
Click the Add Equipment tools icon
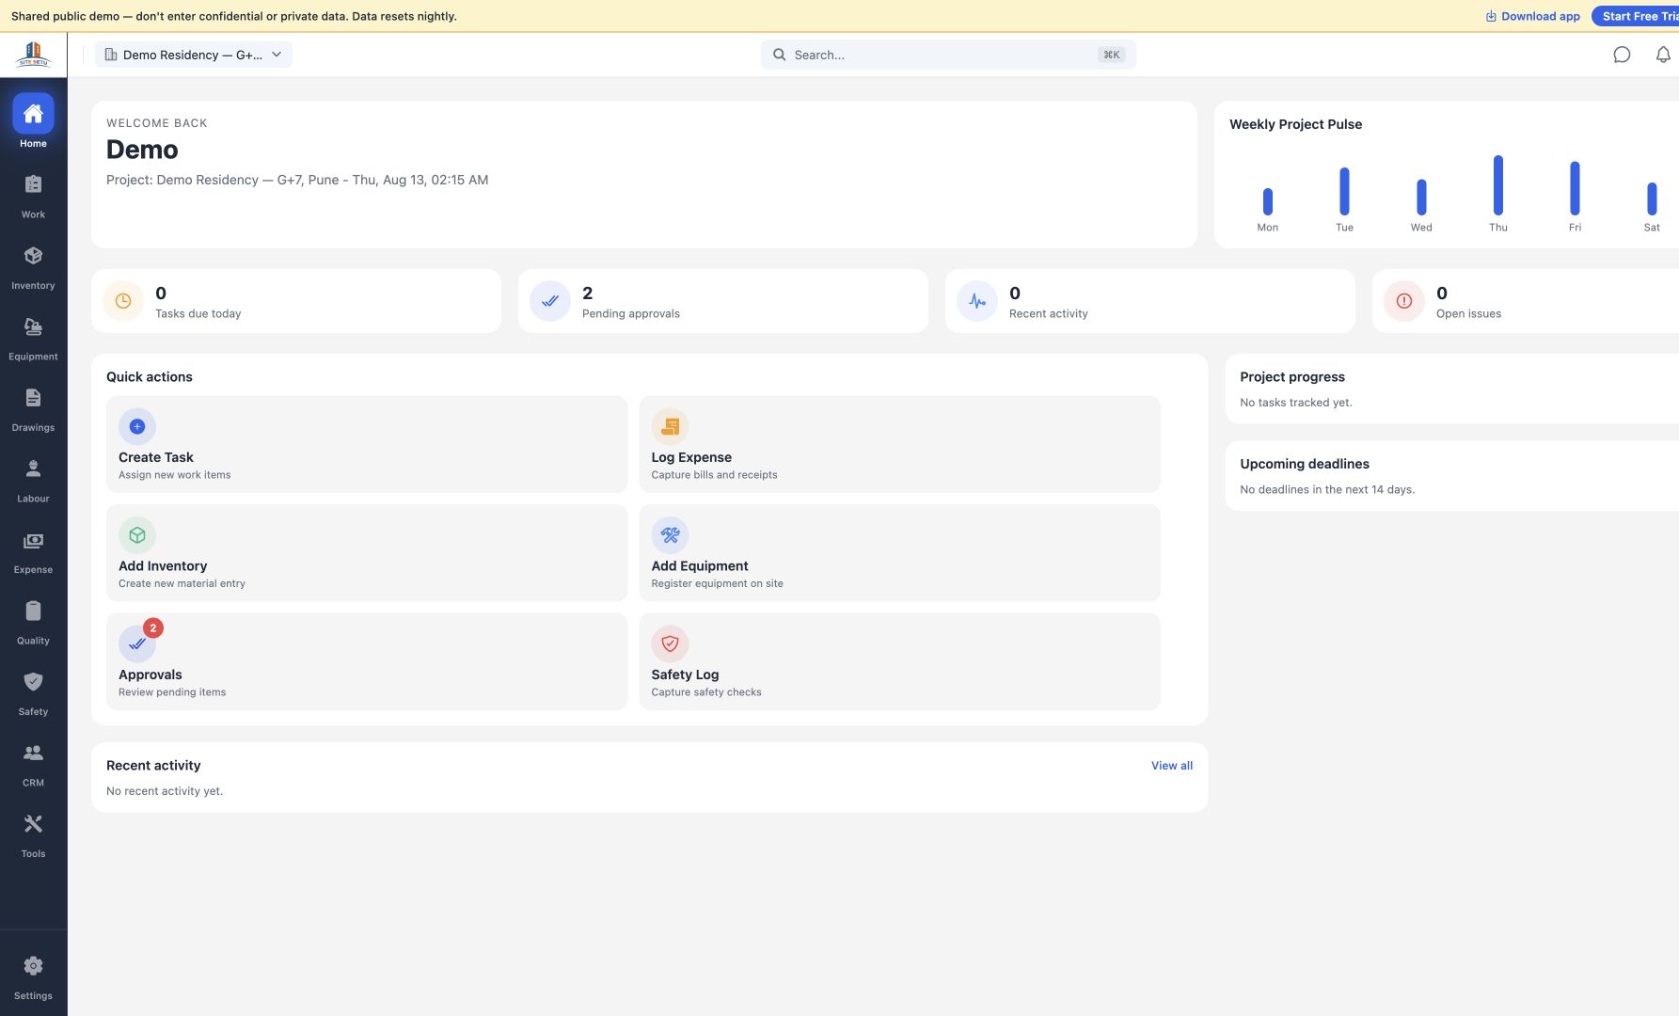pyautogui.click(x=670, y=535)
